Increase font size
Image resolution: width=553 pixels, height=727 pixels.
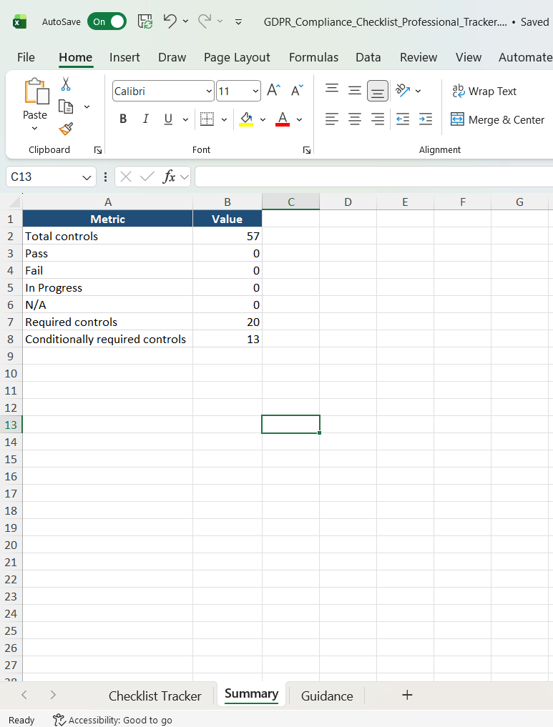274,90
